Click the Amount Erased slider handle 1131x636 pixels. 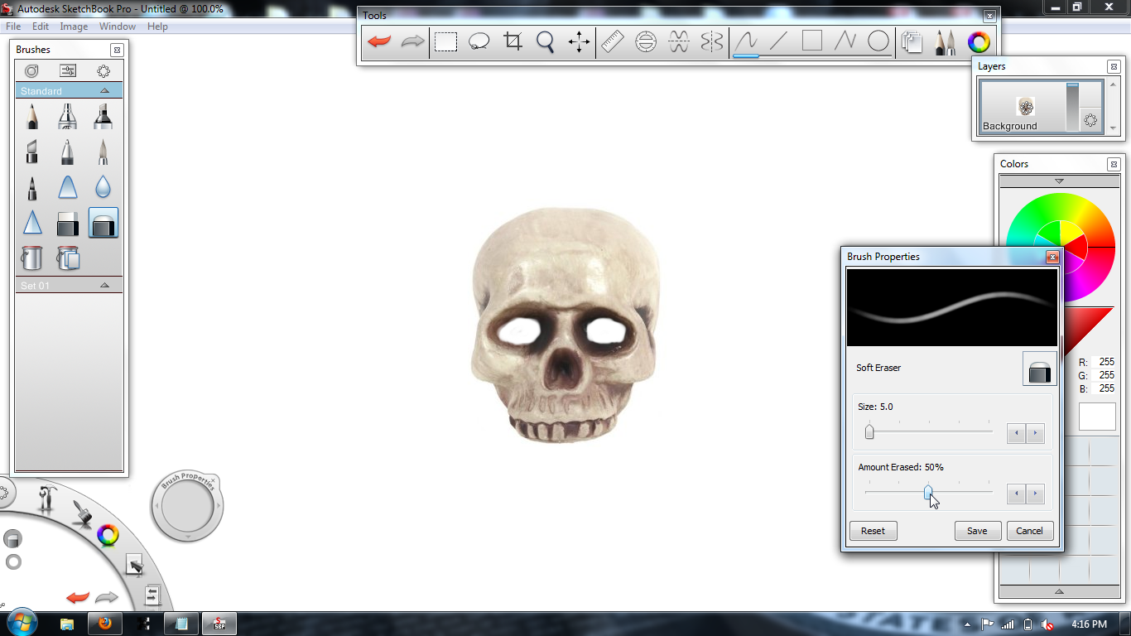[x=928, y=493]
